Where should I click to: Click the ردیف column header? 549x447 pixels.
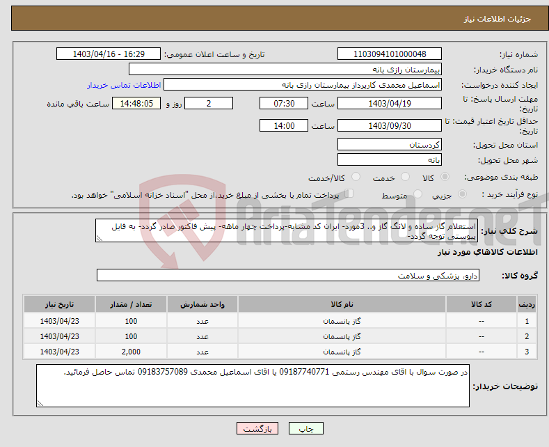pos(527,304)
